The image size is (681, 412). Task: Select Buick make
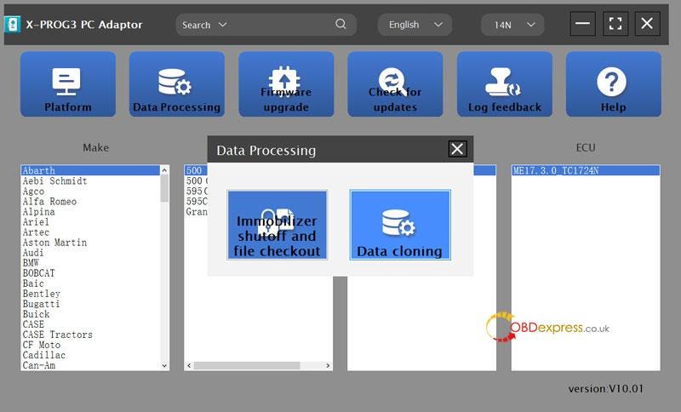91,314
